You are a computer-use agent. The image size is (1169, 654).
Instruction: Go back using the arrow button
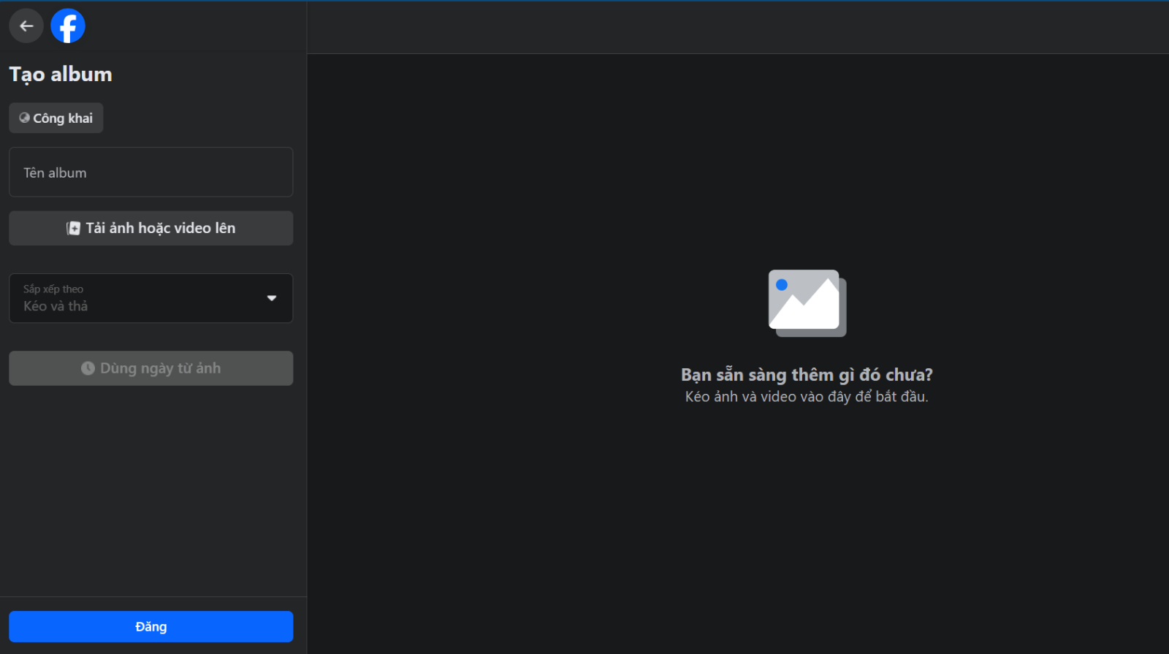point(26,26)
